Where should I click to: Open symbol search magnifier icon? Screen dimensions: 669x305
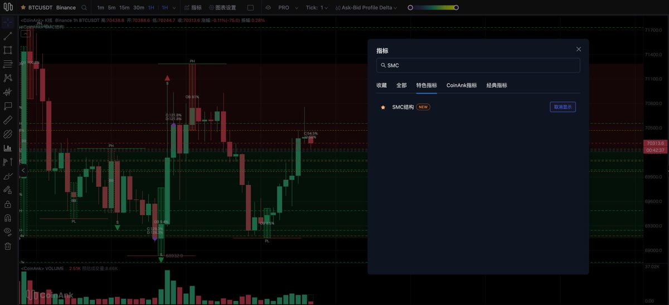(84, 8)
